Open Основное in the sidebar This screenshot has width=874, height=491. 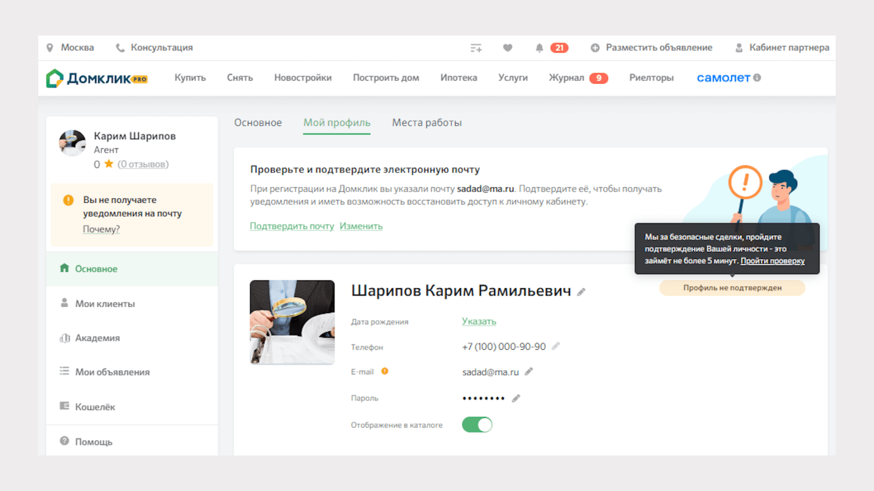132,269
